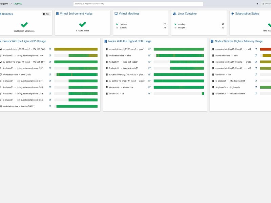Open external link for test-guest.example.com (252)
271x203 pixels.
[50, 68]
